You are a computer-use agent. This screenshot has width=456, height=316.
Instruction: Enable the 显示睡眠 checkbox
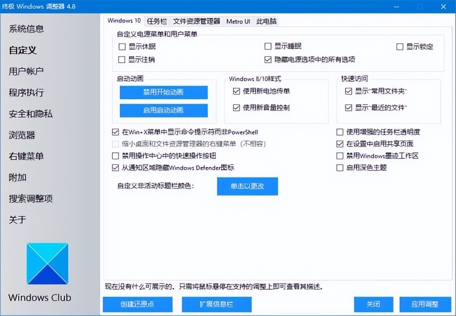tap(268, 46)
